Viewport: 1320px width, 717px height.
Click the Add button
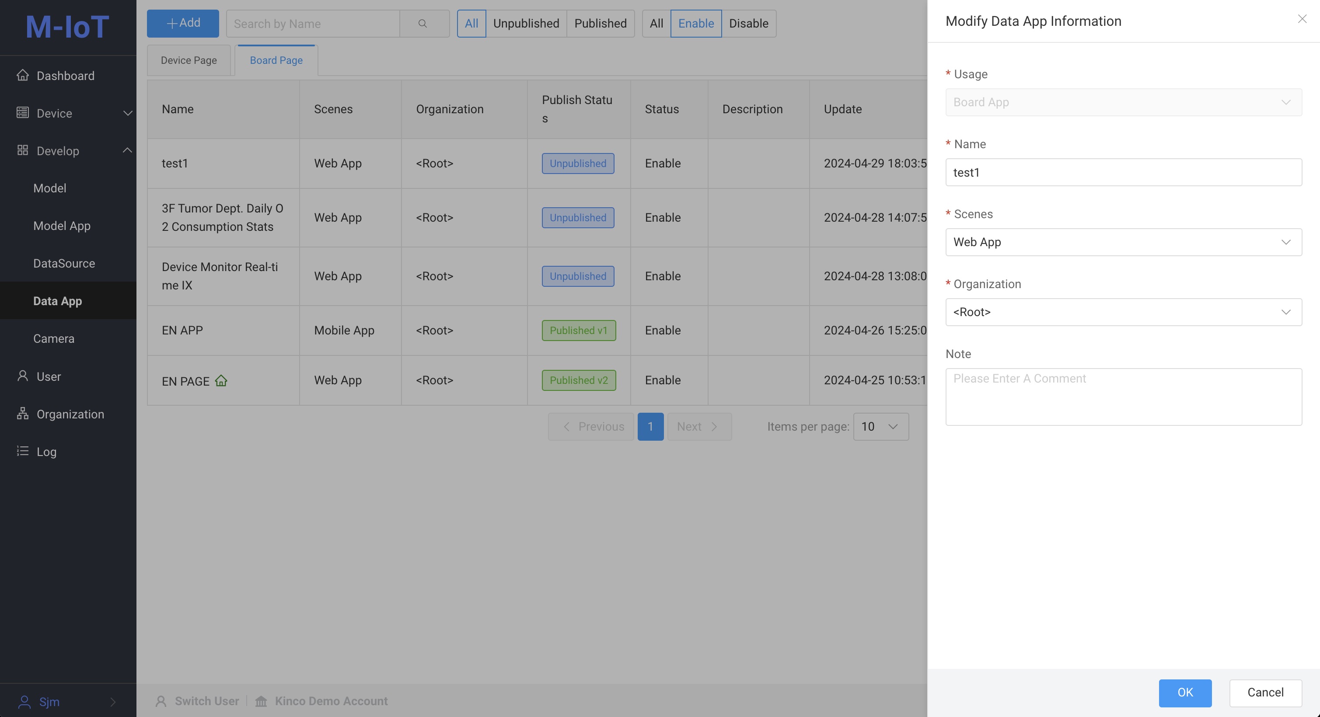[183, 24]
